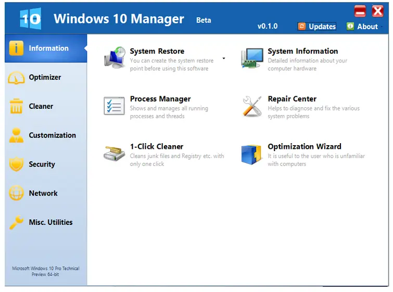Screen dimensions: 393x292
Task: Click the Optimization Wizard cube icon
Action: [251, 154]
